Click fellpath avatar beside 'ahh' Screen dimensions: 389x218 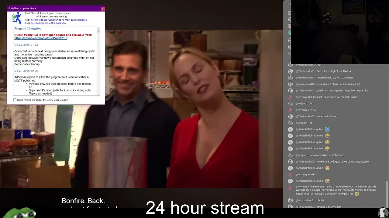(x=290, y=104)
